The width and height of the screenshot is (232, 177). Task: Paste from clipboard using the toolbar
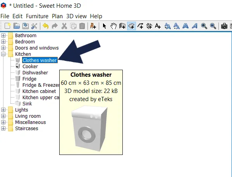click(82, 26)
